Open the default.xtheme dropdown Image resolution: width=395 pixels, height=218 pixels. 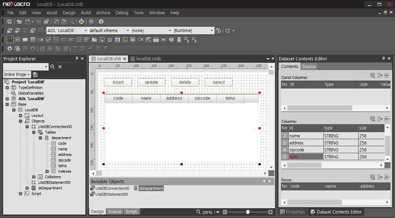click(128, 31)
